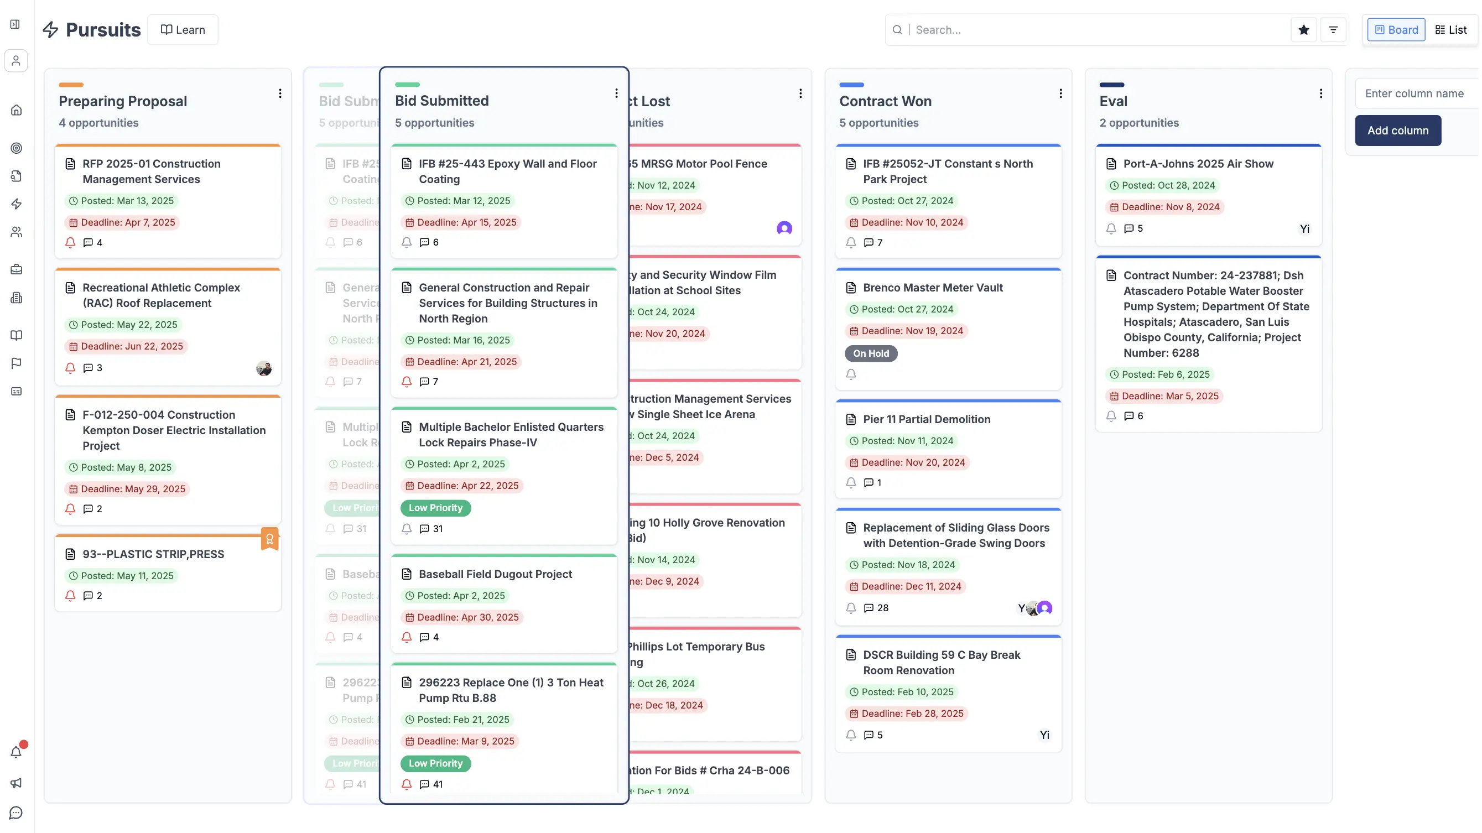Open comments on Port-A-Johns 2025 Air Show card

tap(1134, 228)
